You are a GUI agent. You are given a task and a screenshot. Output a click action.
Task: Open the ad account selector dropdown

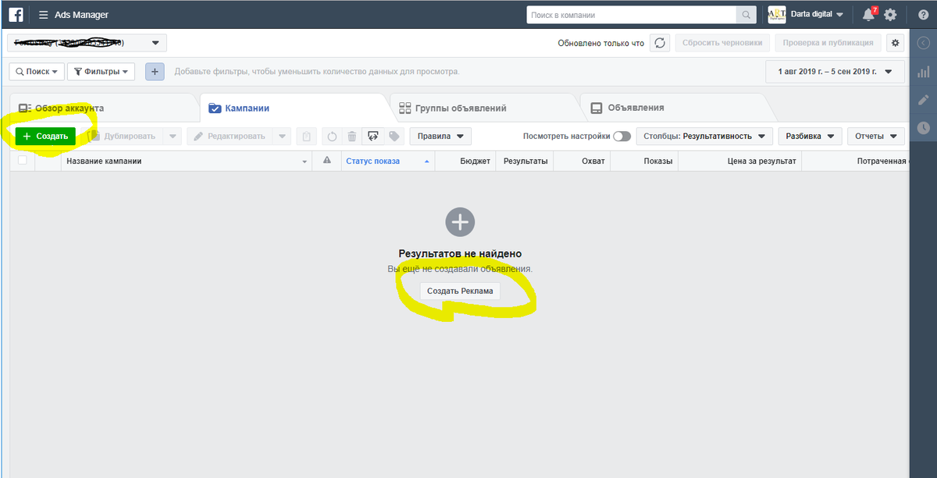click(x=87, y=43)
